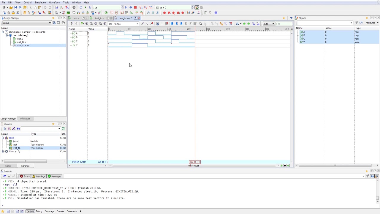The height and width of the screenshot is (214, 380).
Task: Click the binoculars find icon in Libraries panel
Action: click(x=18, y=129)
